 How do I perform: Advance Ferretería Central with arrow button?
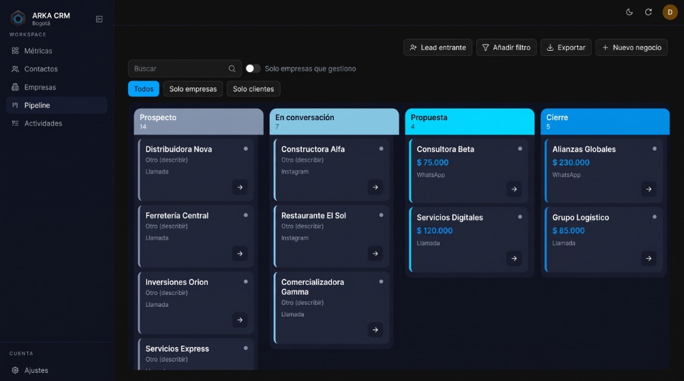point(240,254)
